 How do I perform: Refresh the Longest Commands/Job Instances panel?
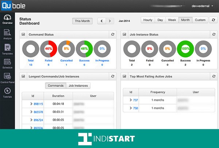pos(113,76)
